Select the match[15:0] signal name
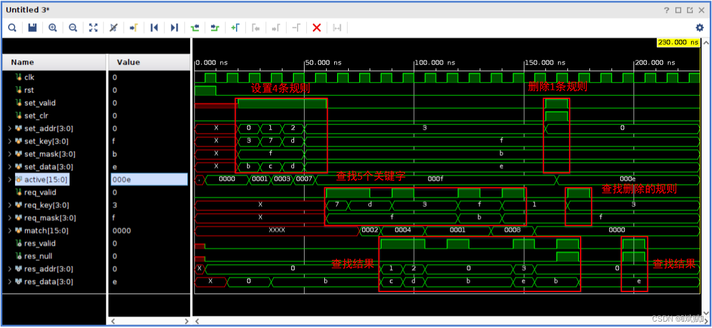The height and width of the screenshot is (328, 712). 46,231
